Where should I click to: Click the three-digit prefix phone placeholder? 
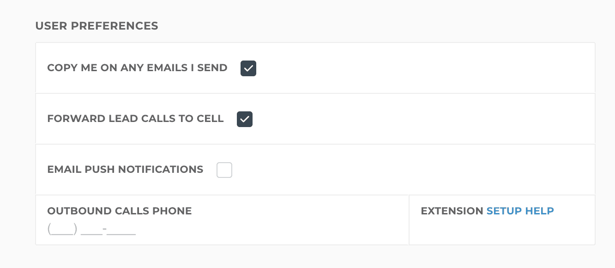pos(91,229)
